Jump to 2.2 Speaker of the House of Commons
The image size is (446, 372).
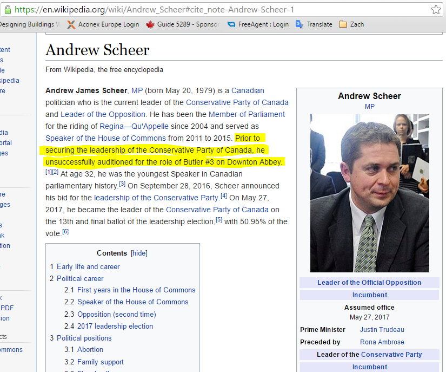pos(133,302)
